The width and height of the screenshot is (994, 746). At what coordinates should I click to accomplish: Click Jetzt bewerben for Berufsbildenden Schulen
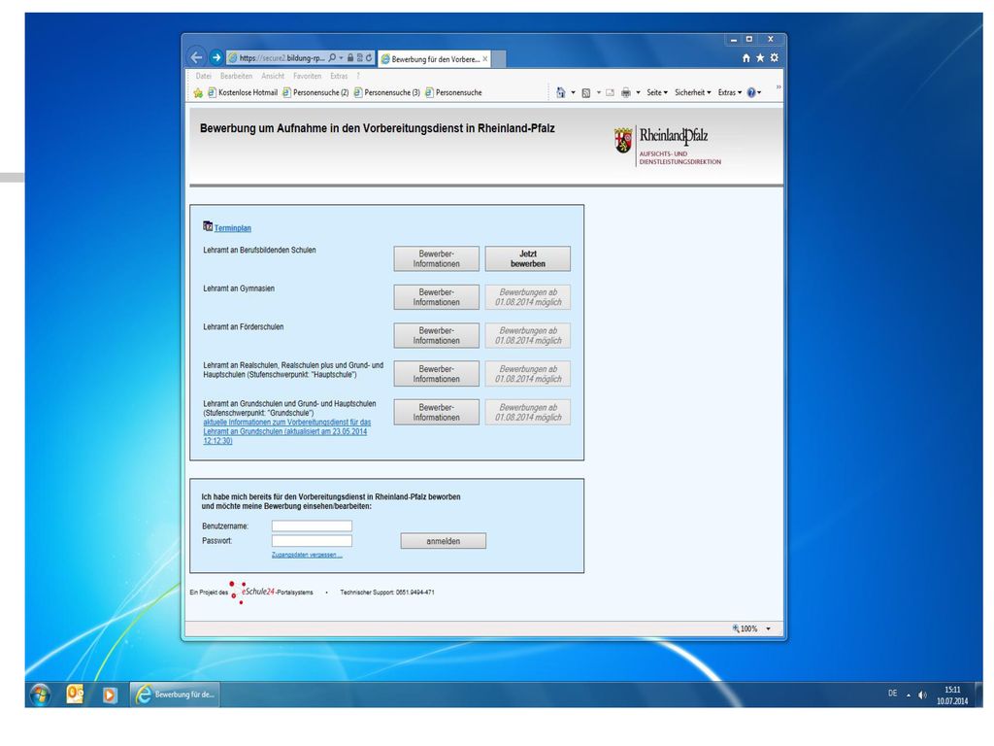[x=527, y=258]
